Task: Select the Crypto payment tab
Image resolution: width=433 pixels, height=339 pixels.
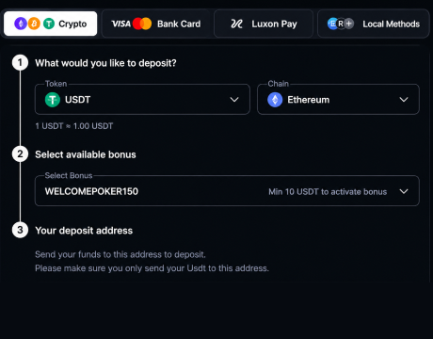Action: (50, 24)
